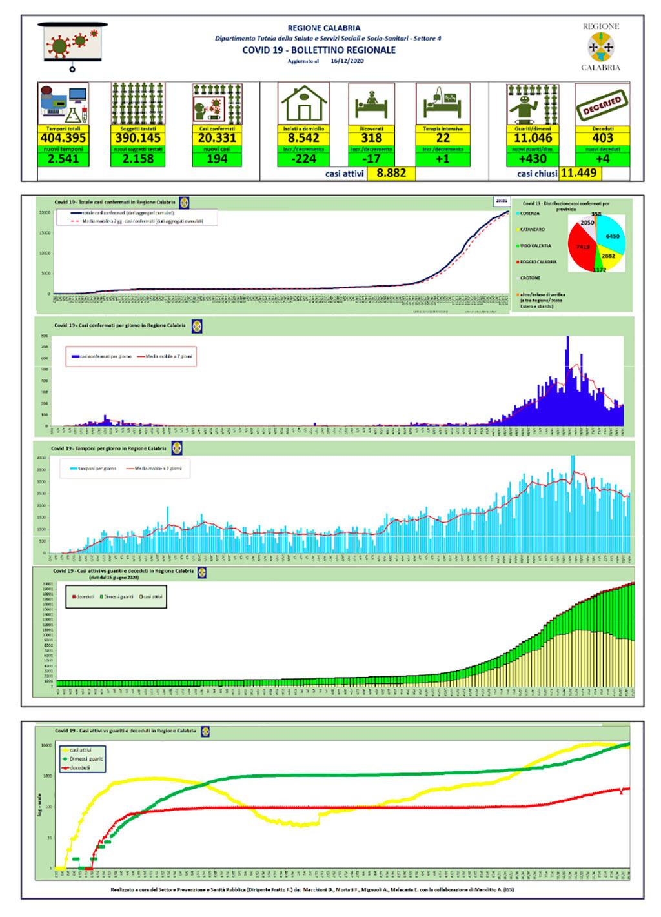Click the cyan Cosenza pie slice
Screen dimensions: 661x917
(x=611, y=233)
